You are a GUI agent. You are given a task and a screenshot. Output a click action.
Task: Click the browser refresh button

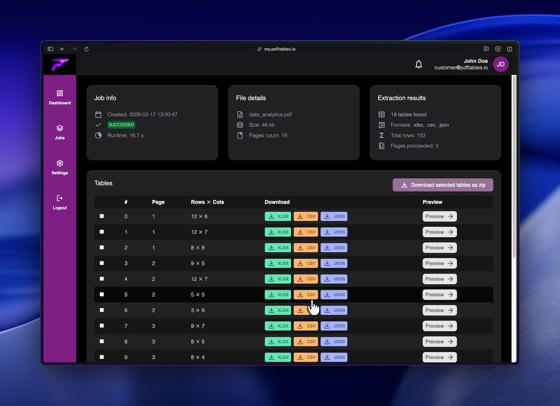[x=87, y=49]
